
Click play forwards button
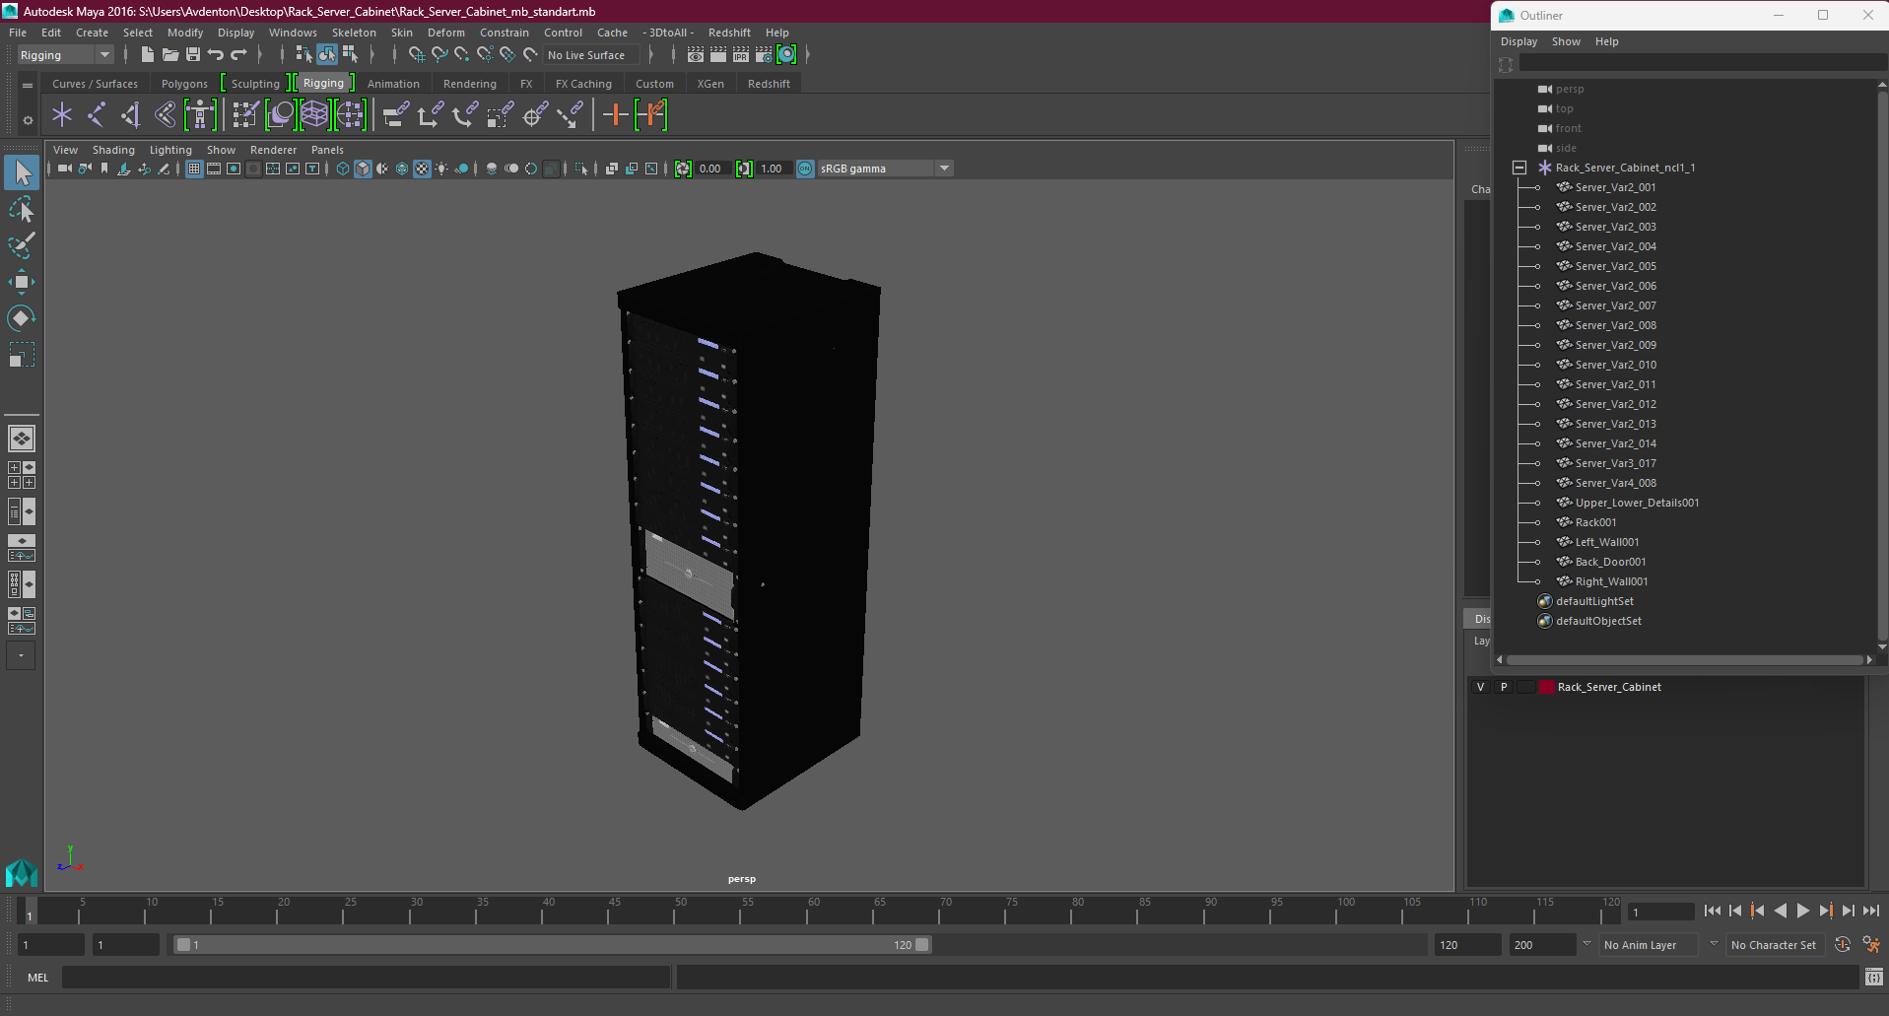pos(1802,911)
